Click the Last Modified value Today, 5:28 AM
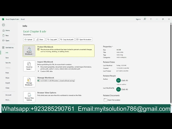The height and width of the screenshot is (129, 172). pyautogui.click(x=121, y=65)
